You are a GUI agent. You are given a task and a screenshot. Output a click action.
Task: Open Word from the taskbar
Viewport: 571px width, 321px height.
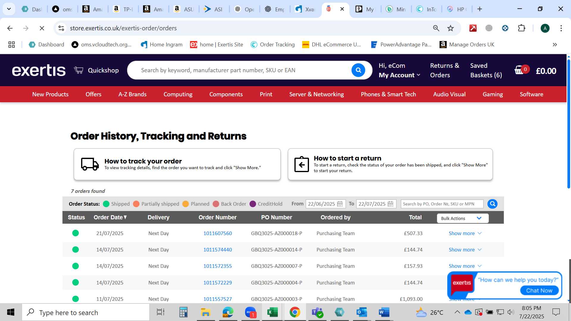click(x=384, y=312)
